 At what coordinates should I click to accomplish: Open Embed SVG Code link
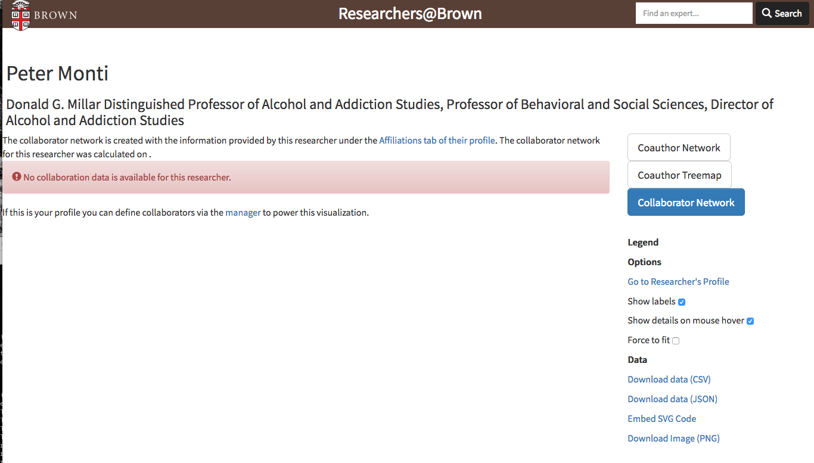[x=661, y=419]
